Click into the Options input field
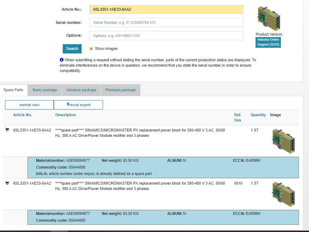This screenshot has width=309, height=232. pyautogui.click(x=166, y=36)
